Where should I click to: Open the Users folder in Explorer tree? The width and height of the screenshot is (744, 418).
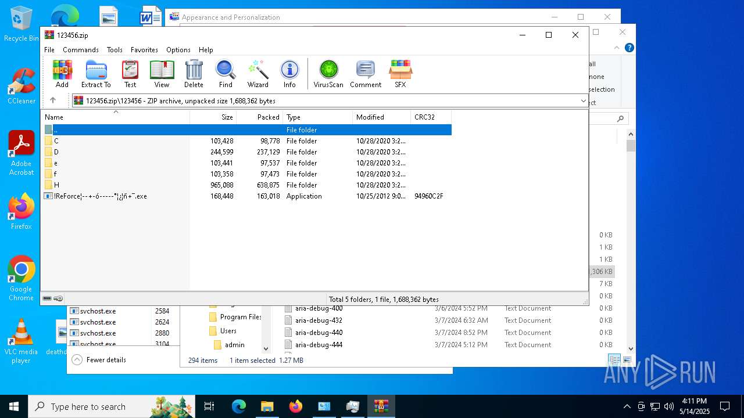(223, 331)
